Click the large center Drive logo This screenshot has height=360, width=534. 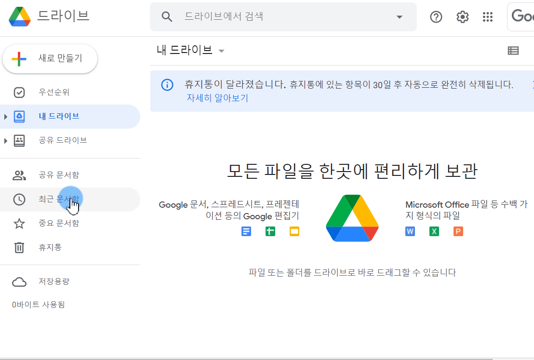tap(352, 218)
